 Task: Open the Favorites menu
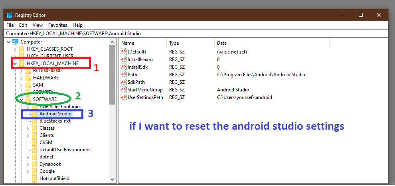click(x=58, y=25)
